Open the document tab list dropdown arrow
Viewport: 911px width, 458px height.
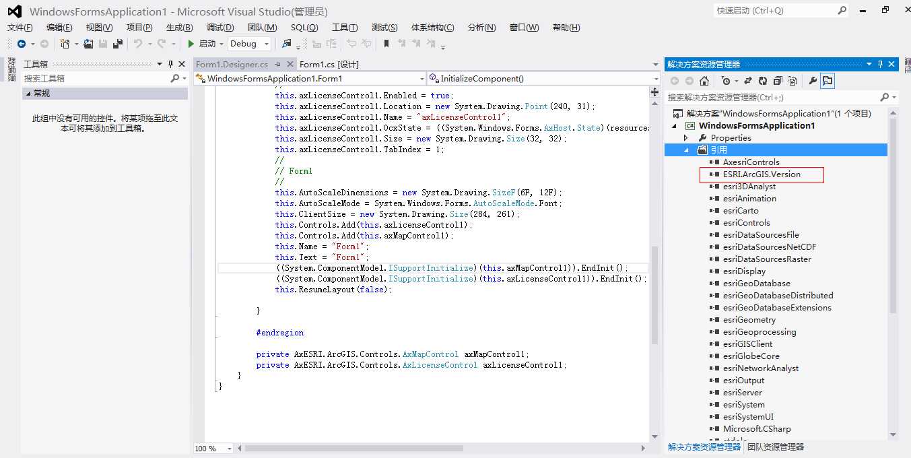656,65
